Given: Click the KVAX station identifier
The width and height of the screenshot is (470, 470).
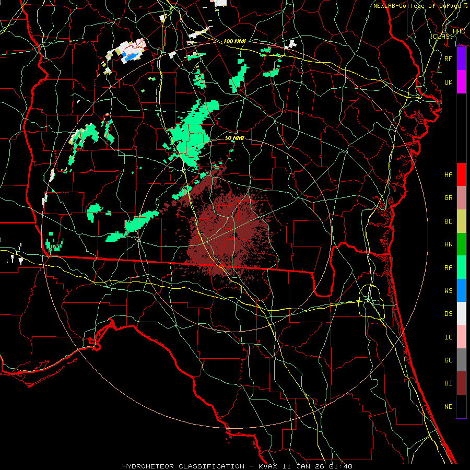Looking at the screenshot, I should (x=268, y=466).
